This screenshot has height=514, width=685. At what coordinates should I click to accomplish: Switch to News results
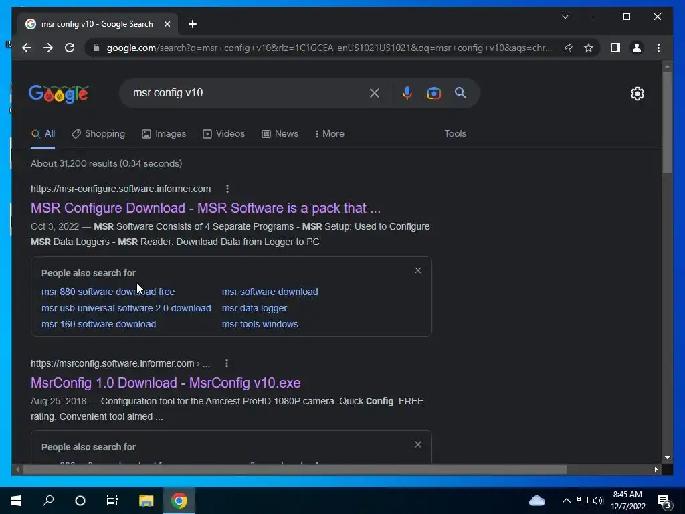tap(280, 134)
